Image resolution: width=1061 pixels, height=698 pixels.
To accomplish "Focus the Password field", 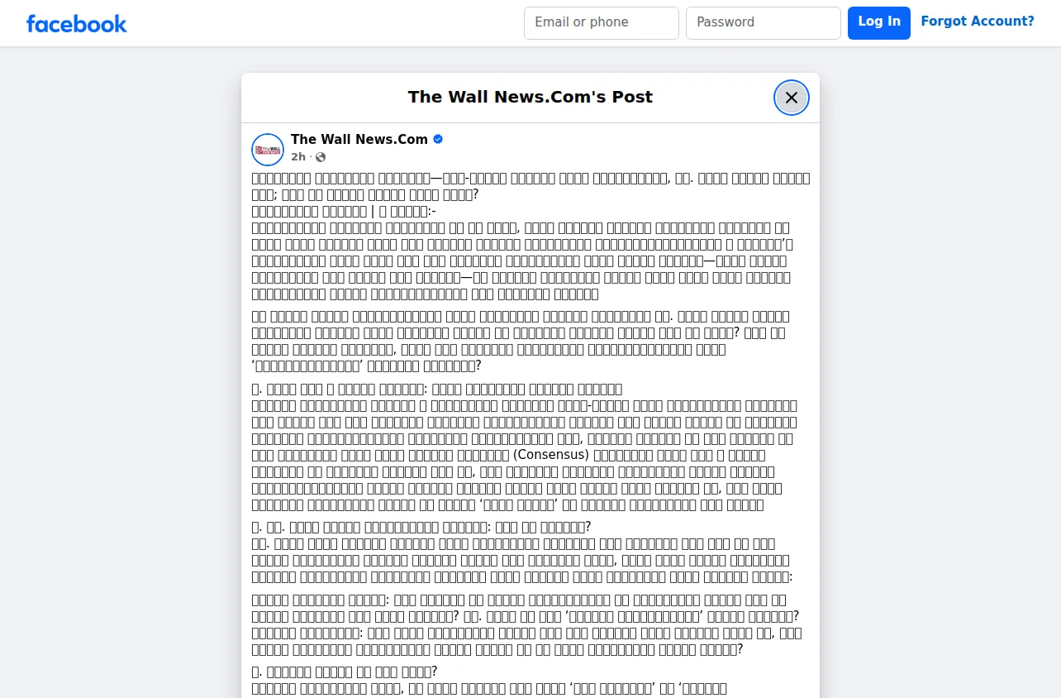I will (763, 22).
